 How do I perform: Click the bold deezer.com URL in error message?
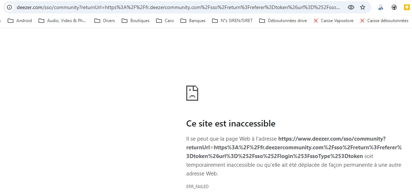pyautogui.click(x=294, y=147)
